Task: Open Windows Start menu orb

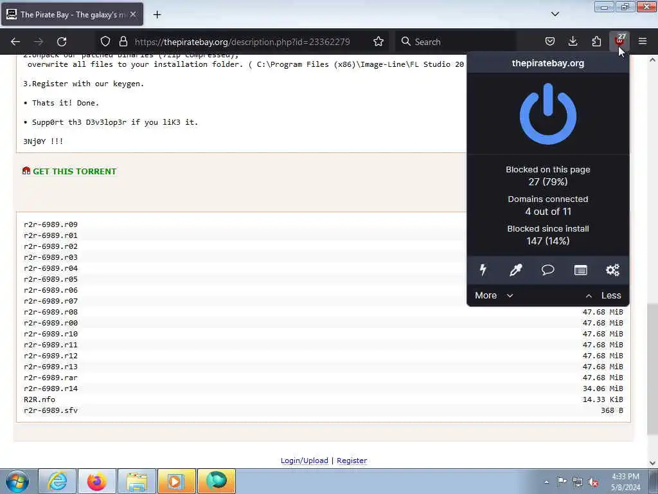Action: pyautogui.click(x=17, y=481)
